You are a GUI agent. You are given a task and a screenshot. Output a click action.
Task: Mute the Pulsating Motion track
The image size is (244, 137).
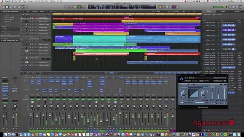[30, 34]
